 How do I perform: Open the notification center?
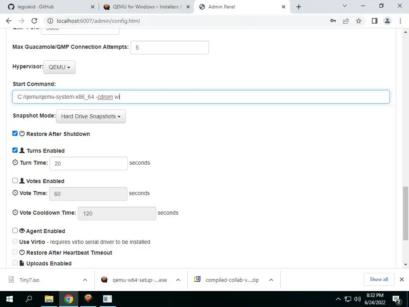(x=397, y=299)
